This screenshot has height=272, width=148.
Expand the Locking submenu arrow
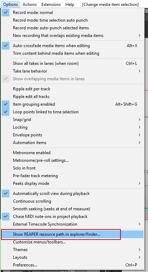(x=140, y=127)
